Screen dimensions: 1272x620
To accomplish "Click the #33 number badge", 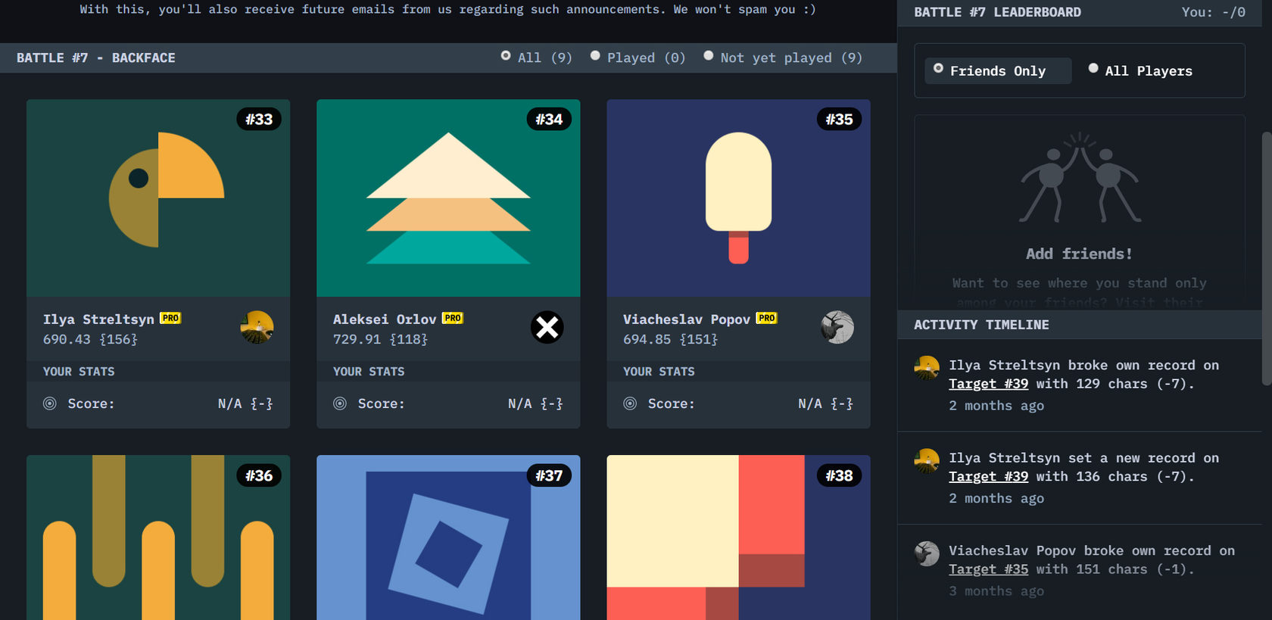I will (x=259, y=119).
